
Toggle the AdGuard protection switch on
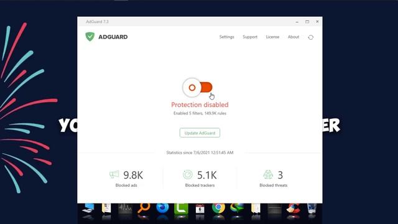coord(198,88)
